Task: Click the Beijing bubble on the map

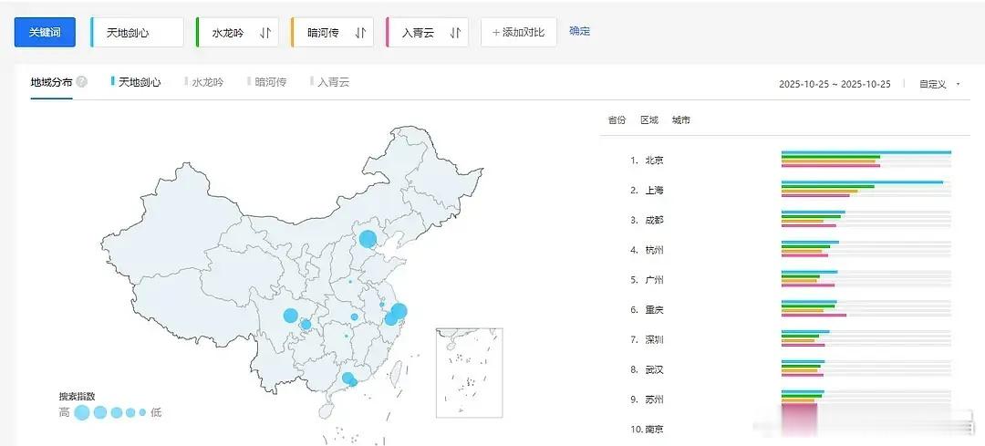Action: click(x=368, y=239)
